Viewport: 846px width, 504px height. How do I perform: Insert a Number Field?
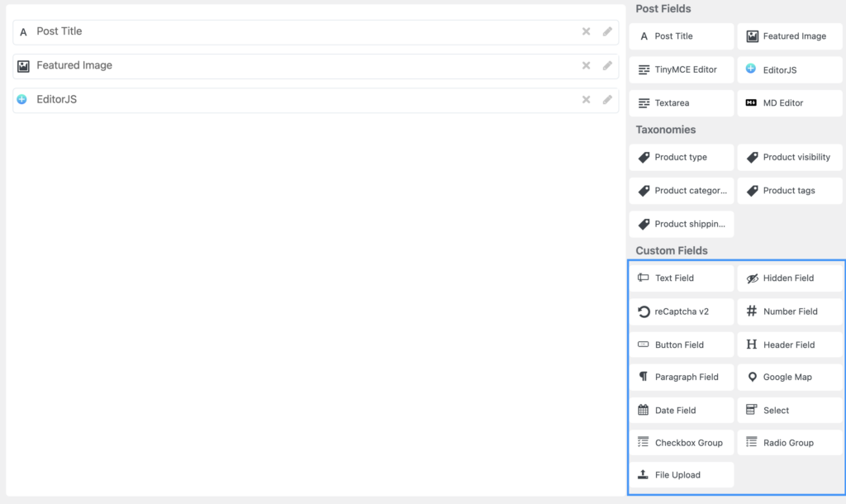789,311
